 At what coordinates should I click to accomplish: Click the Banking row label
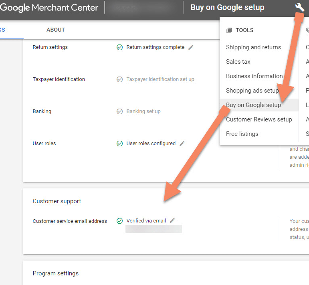[x=42, y=111]
